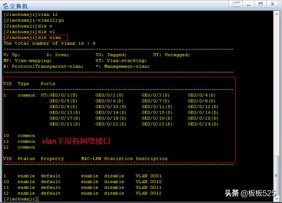Click 'common' type in VLAN 10 row
This screenshot has width=282, height=203.
26,136
